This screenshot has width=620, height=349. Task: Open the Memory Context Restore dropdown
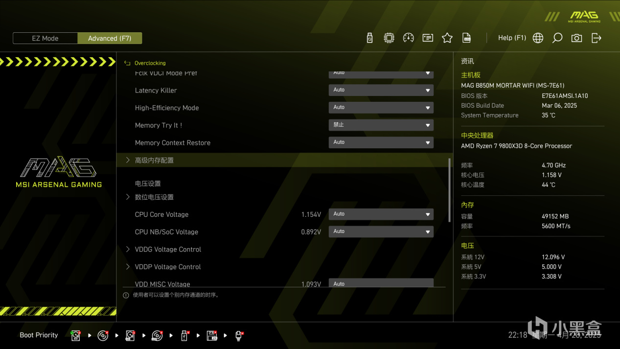(381, 142)
